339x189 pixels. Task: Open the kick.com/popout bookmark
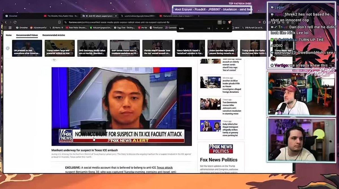click(101, 28)
